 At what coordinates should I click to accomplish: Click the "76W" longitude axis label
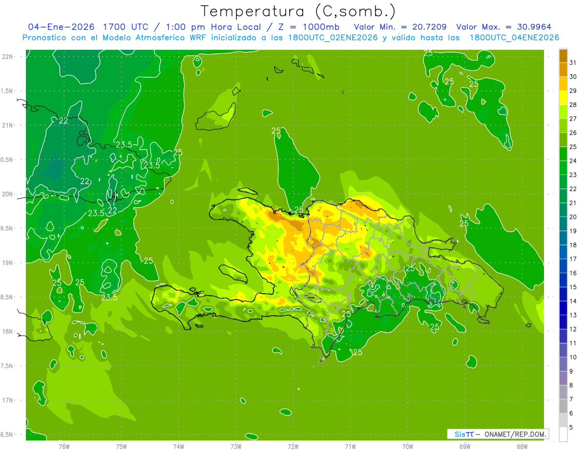[64, 447]
